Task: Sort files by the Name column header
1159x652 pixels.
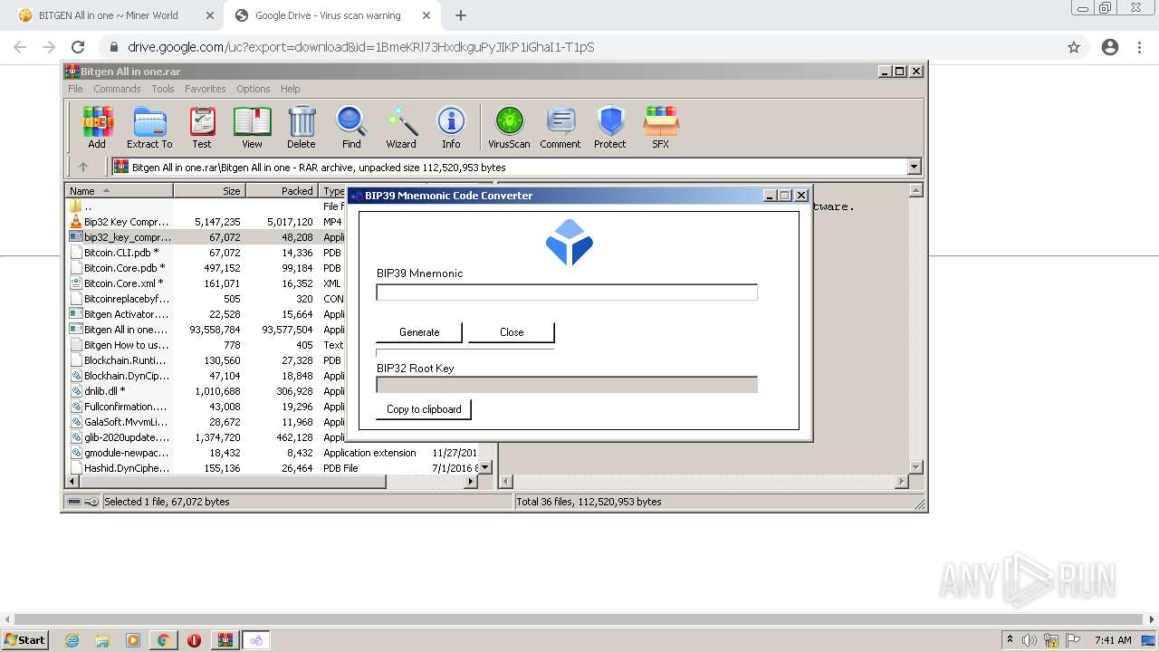Action: tap(120, 191)
